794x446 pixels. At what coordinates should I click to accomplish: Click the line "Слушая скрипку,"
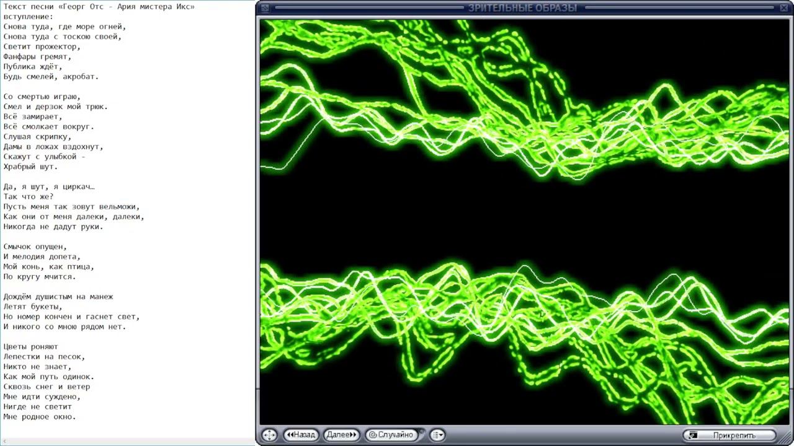tap(38, 136)
